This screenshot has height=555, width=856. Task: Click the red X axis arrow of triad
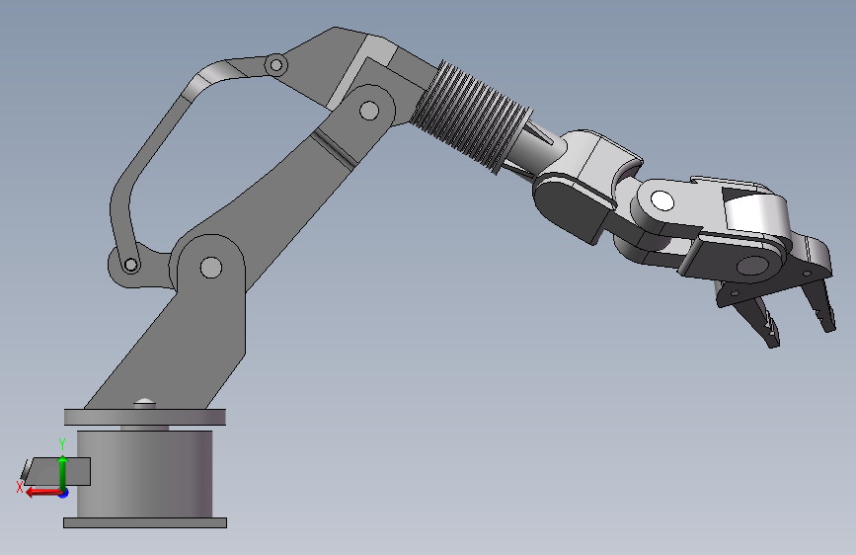[x=43, y=492]
